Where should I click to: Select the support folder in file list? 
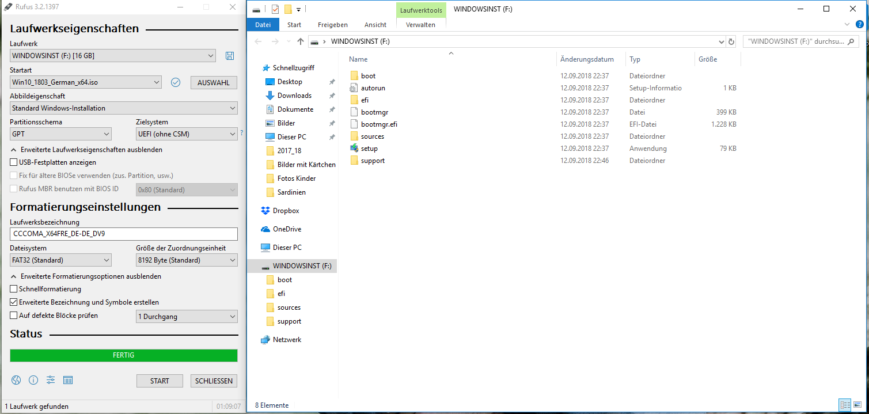(367, 161)
